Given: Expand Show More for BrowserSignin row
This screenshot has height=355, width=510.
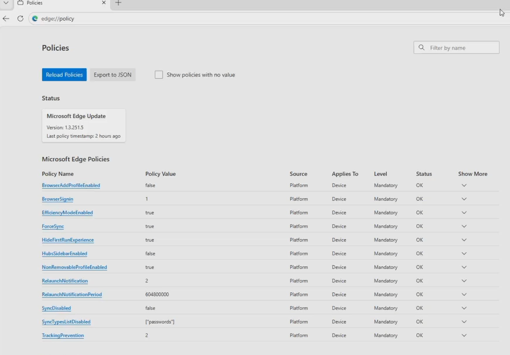Looking at the screenshot, I should pos(464,199).
